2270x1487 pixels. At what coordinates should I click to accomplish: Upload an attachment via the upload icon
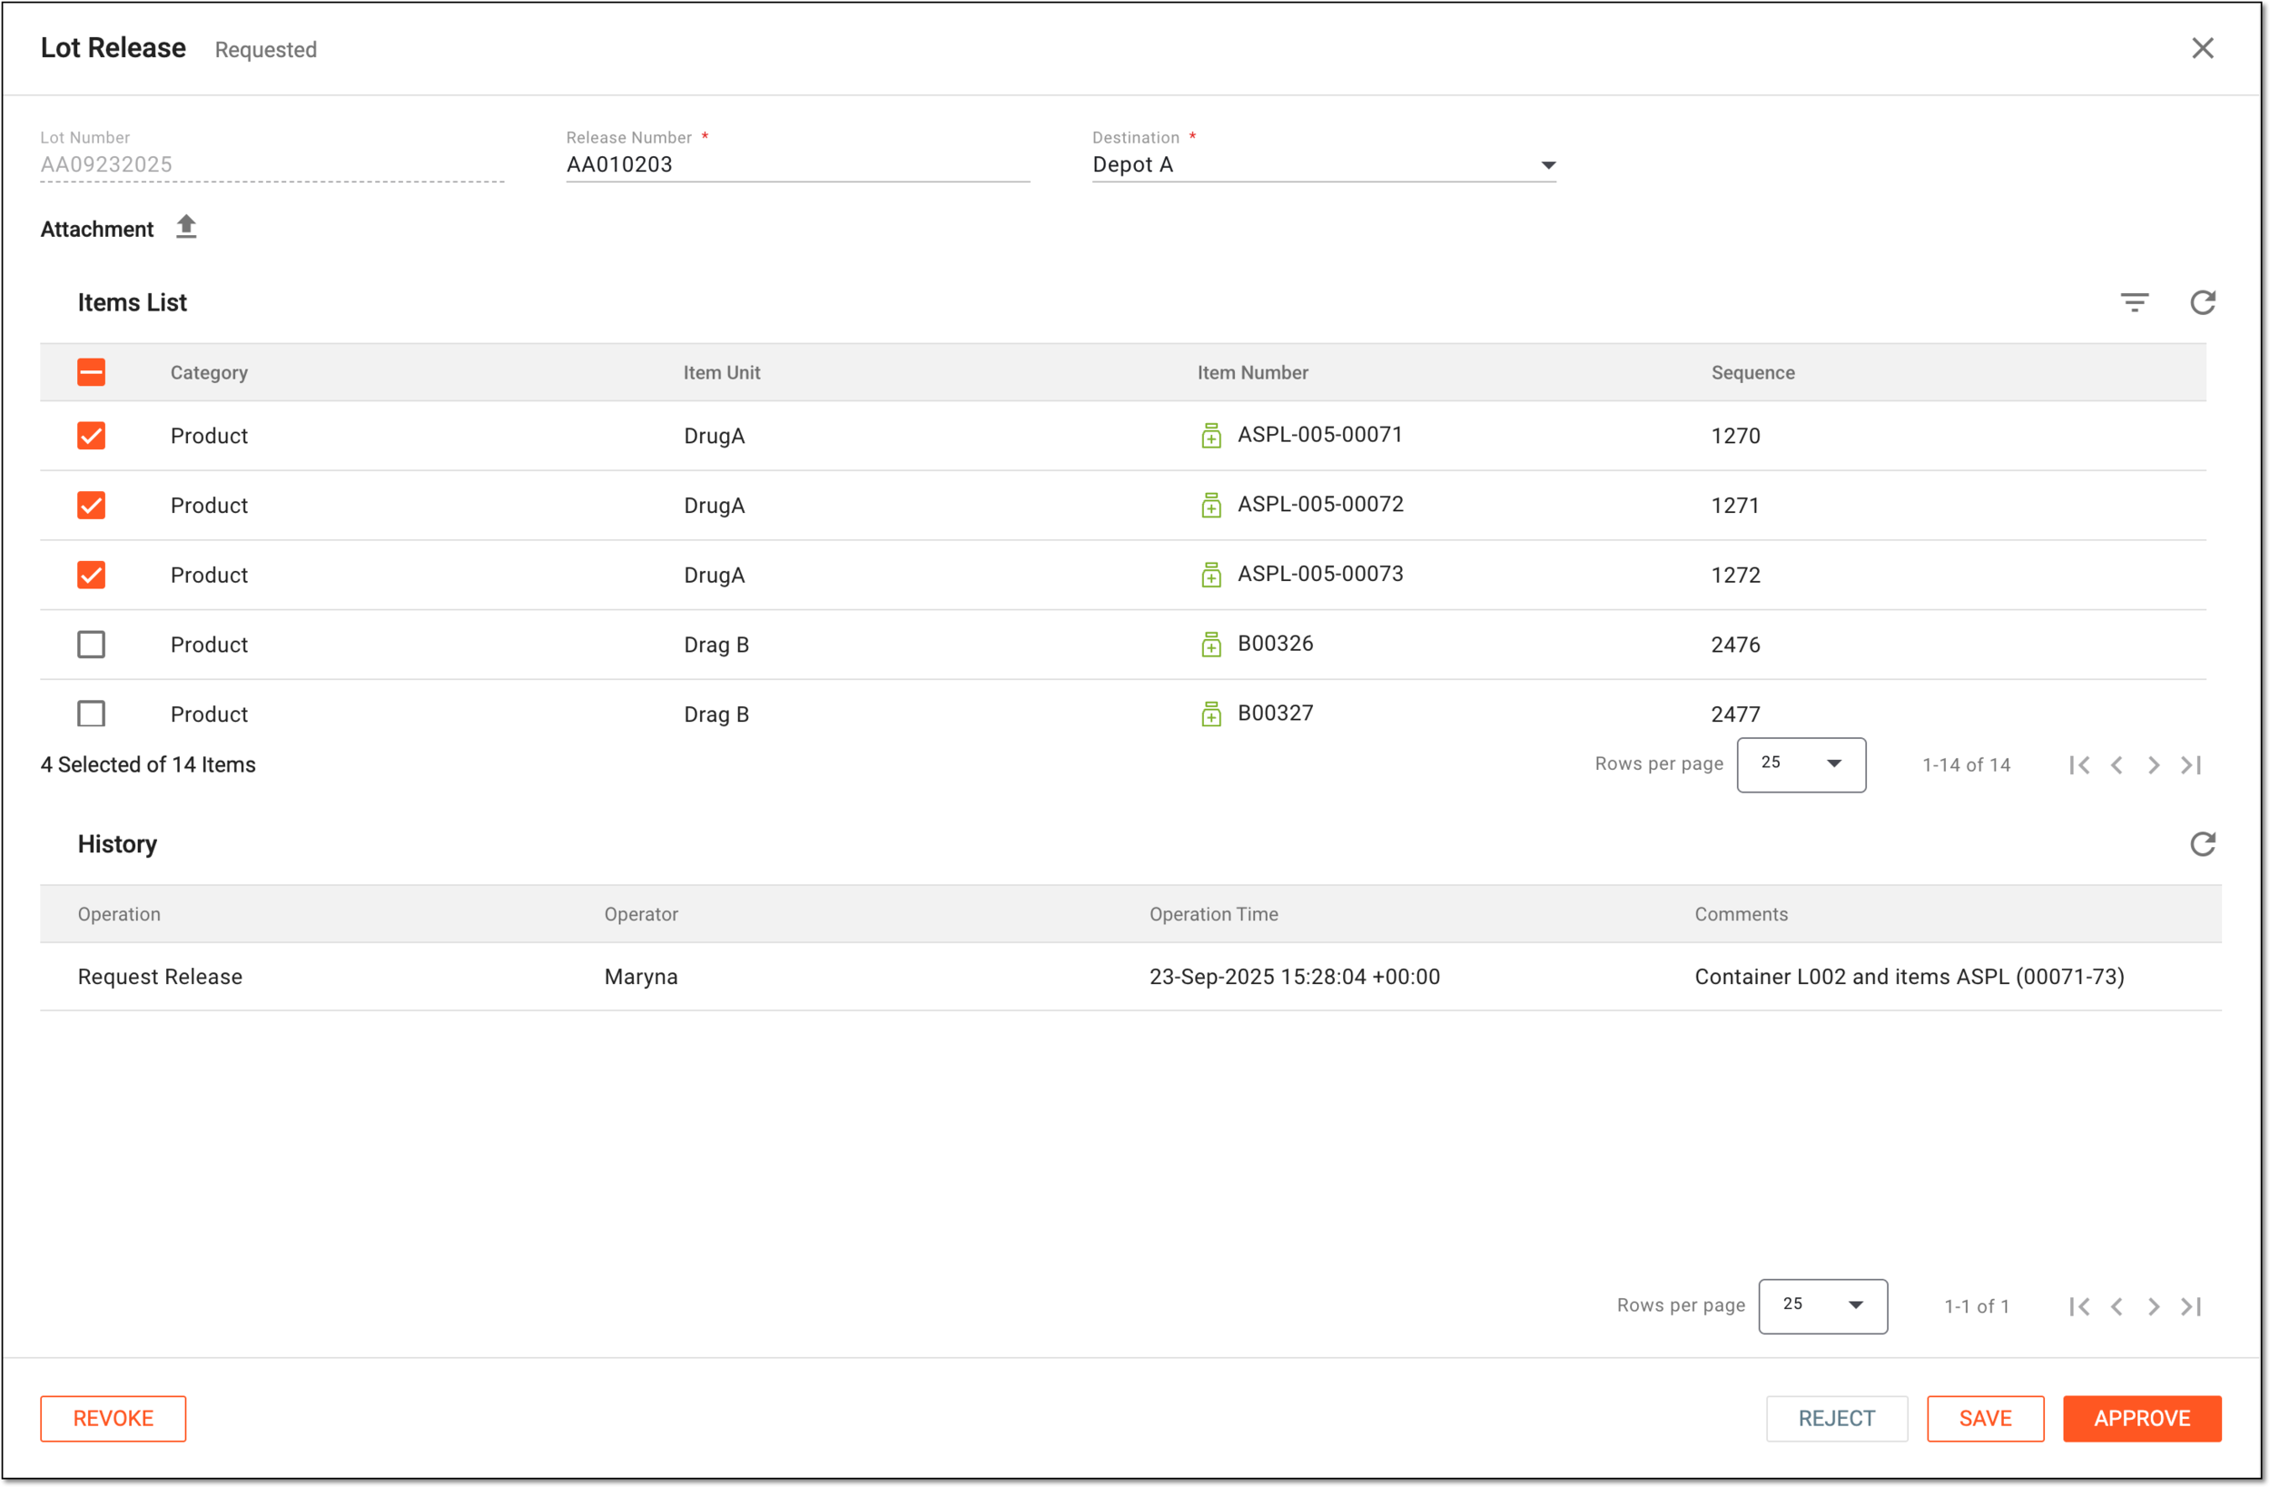point(186,227)
